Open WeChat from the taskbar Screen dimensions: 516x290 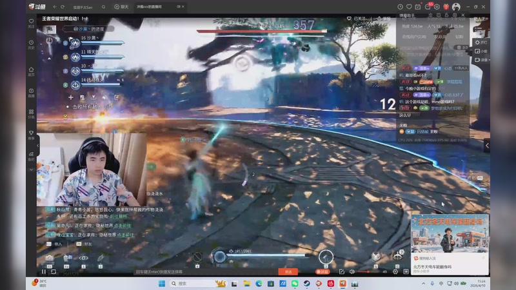point(295,284)
